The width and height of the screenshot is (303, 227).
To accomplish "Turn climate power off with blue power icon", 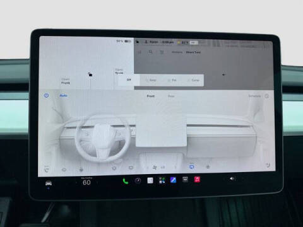I will pos(46,96).
